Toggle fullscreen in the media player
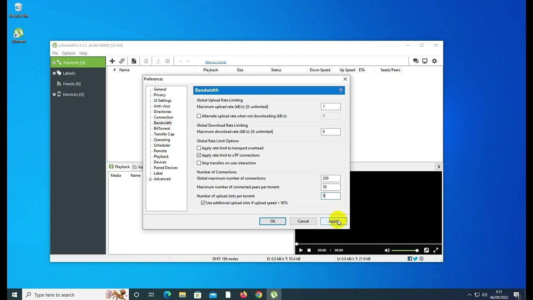The width and height of the screenshot is (533, 300). (x=436, y=250)
